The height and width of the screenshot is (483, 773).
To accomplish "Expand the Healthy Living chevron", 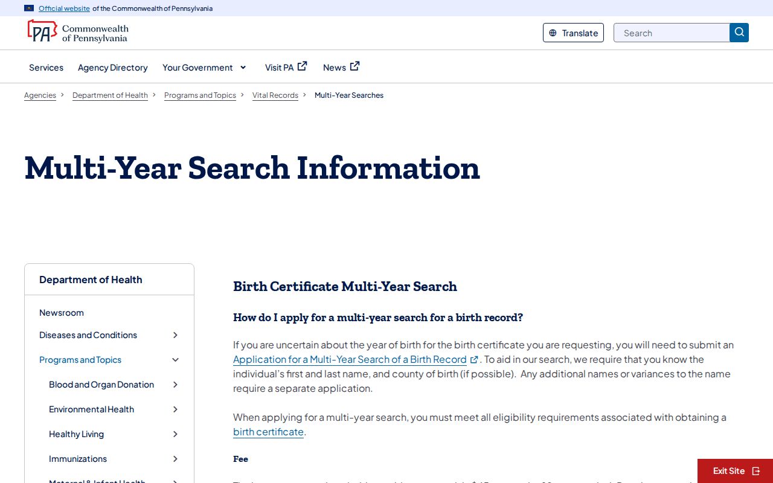I will click(x=175, y=434).
